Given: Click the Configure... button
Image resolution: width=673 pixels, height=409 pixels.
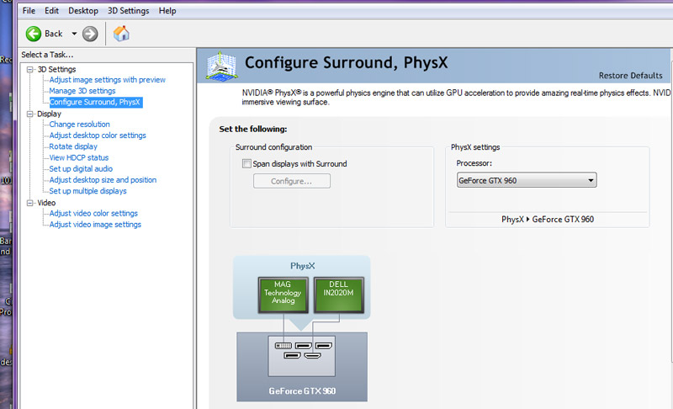Looking at the screenshot, I should point(292,181).
